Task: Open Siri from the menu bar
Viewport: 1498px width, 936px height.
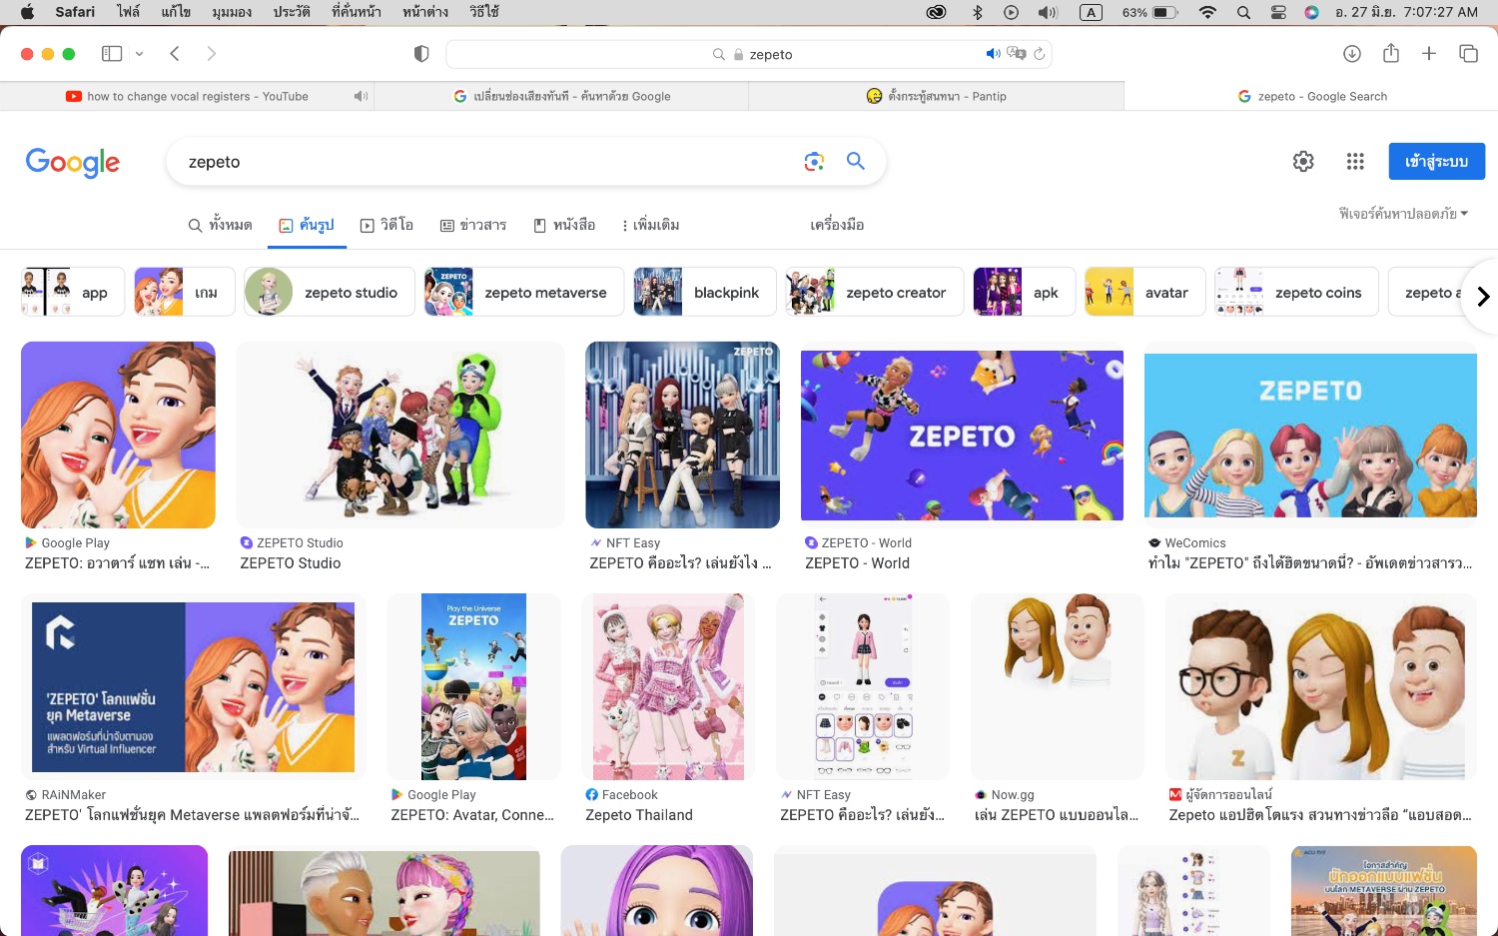Action: click(x=1311, y=12)
